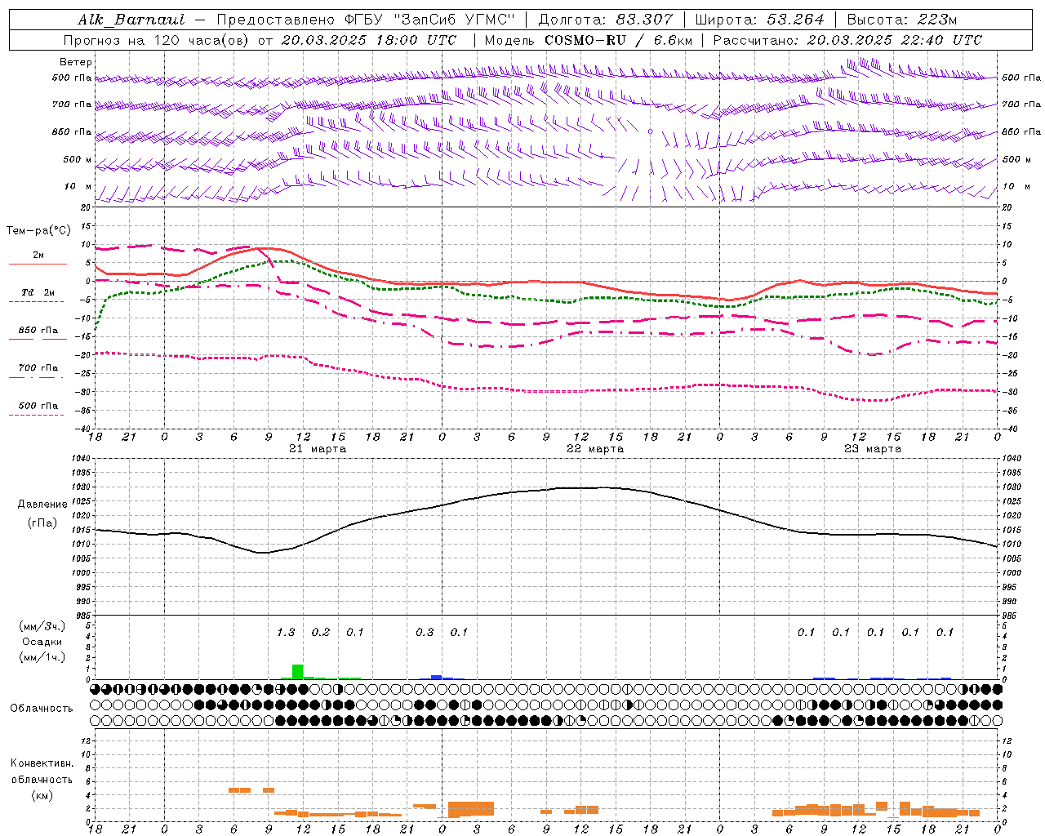Screen dimensions: 1045x836
Task: Click the 0.2 precipitation amount value
Action: [321, 633]
